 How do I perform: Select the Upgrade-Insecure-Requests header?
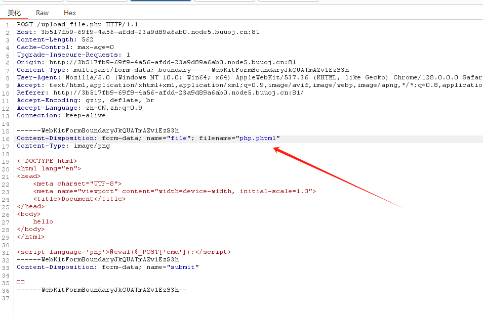pos(73,55)
